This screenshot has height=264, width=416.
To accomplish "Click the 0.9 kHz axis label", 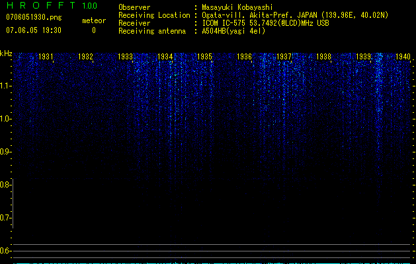I will 5,152.
